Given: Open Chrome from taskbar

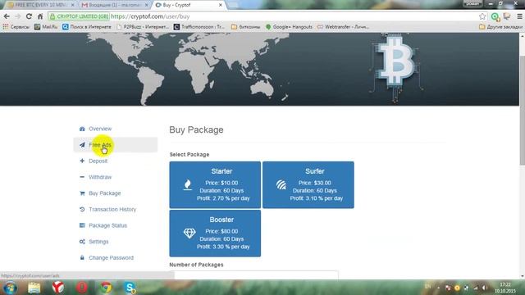Looking at the screenshot, I should pos(106,288).
